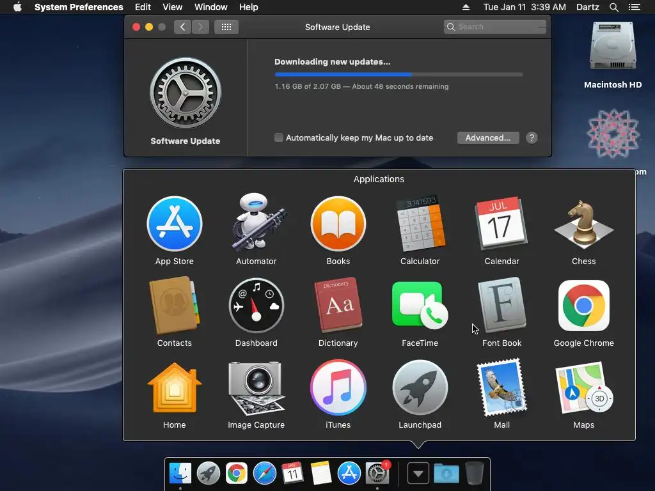Open the Calendar app showing JUL 17
655x491 pixels.
click(x=501, y=223)
